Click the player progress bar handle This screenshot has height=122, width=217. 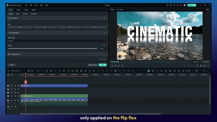118,62
